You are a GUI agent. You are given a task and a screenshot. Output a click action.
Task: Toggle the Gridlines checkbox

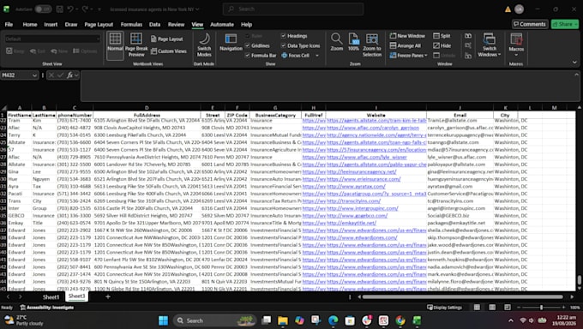pos(247,45)
